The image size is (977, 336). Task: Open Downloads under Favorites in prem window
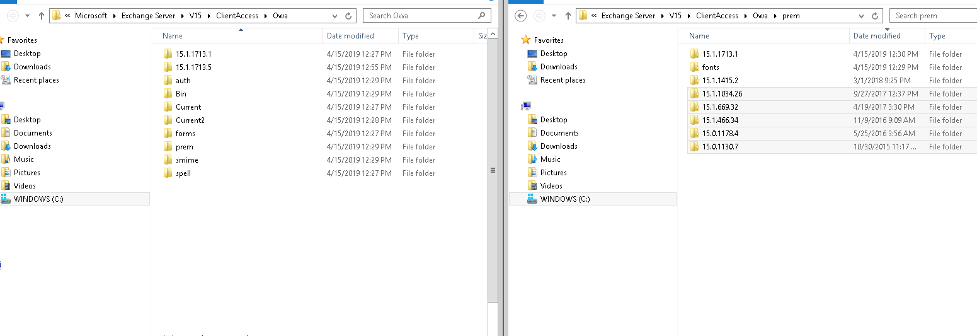[559, 67]
